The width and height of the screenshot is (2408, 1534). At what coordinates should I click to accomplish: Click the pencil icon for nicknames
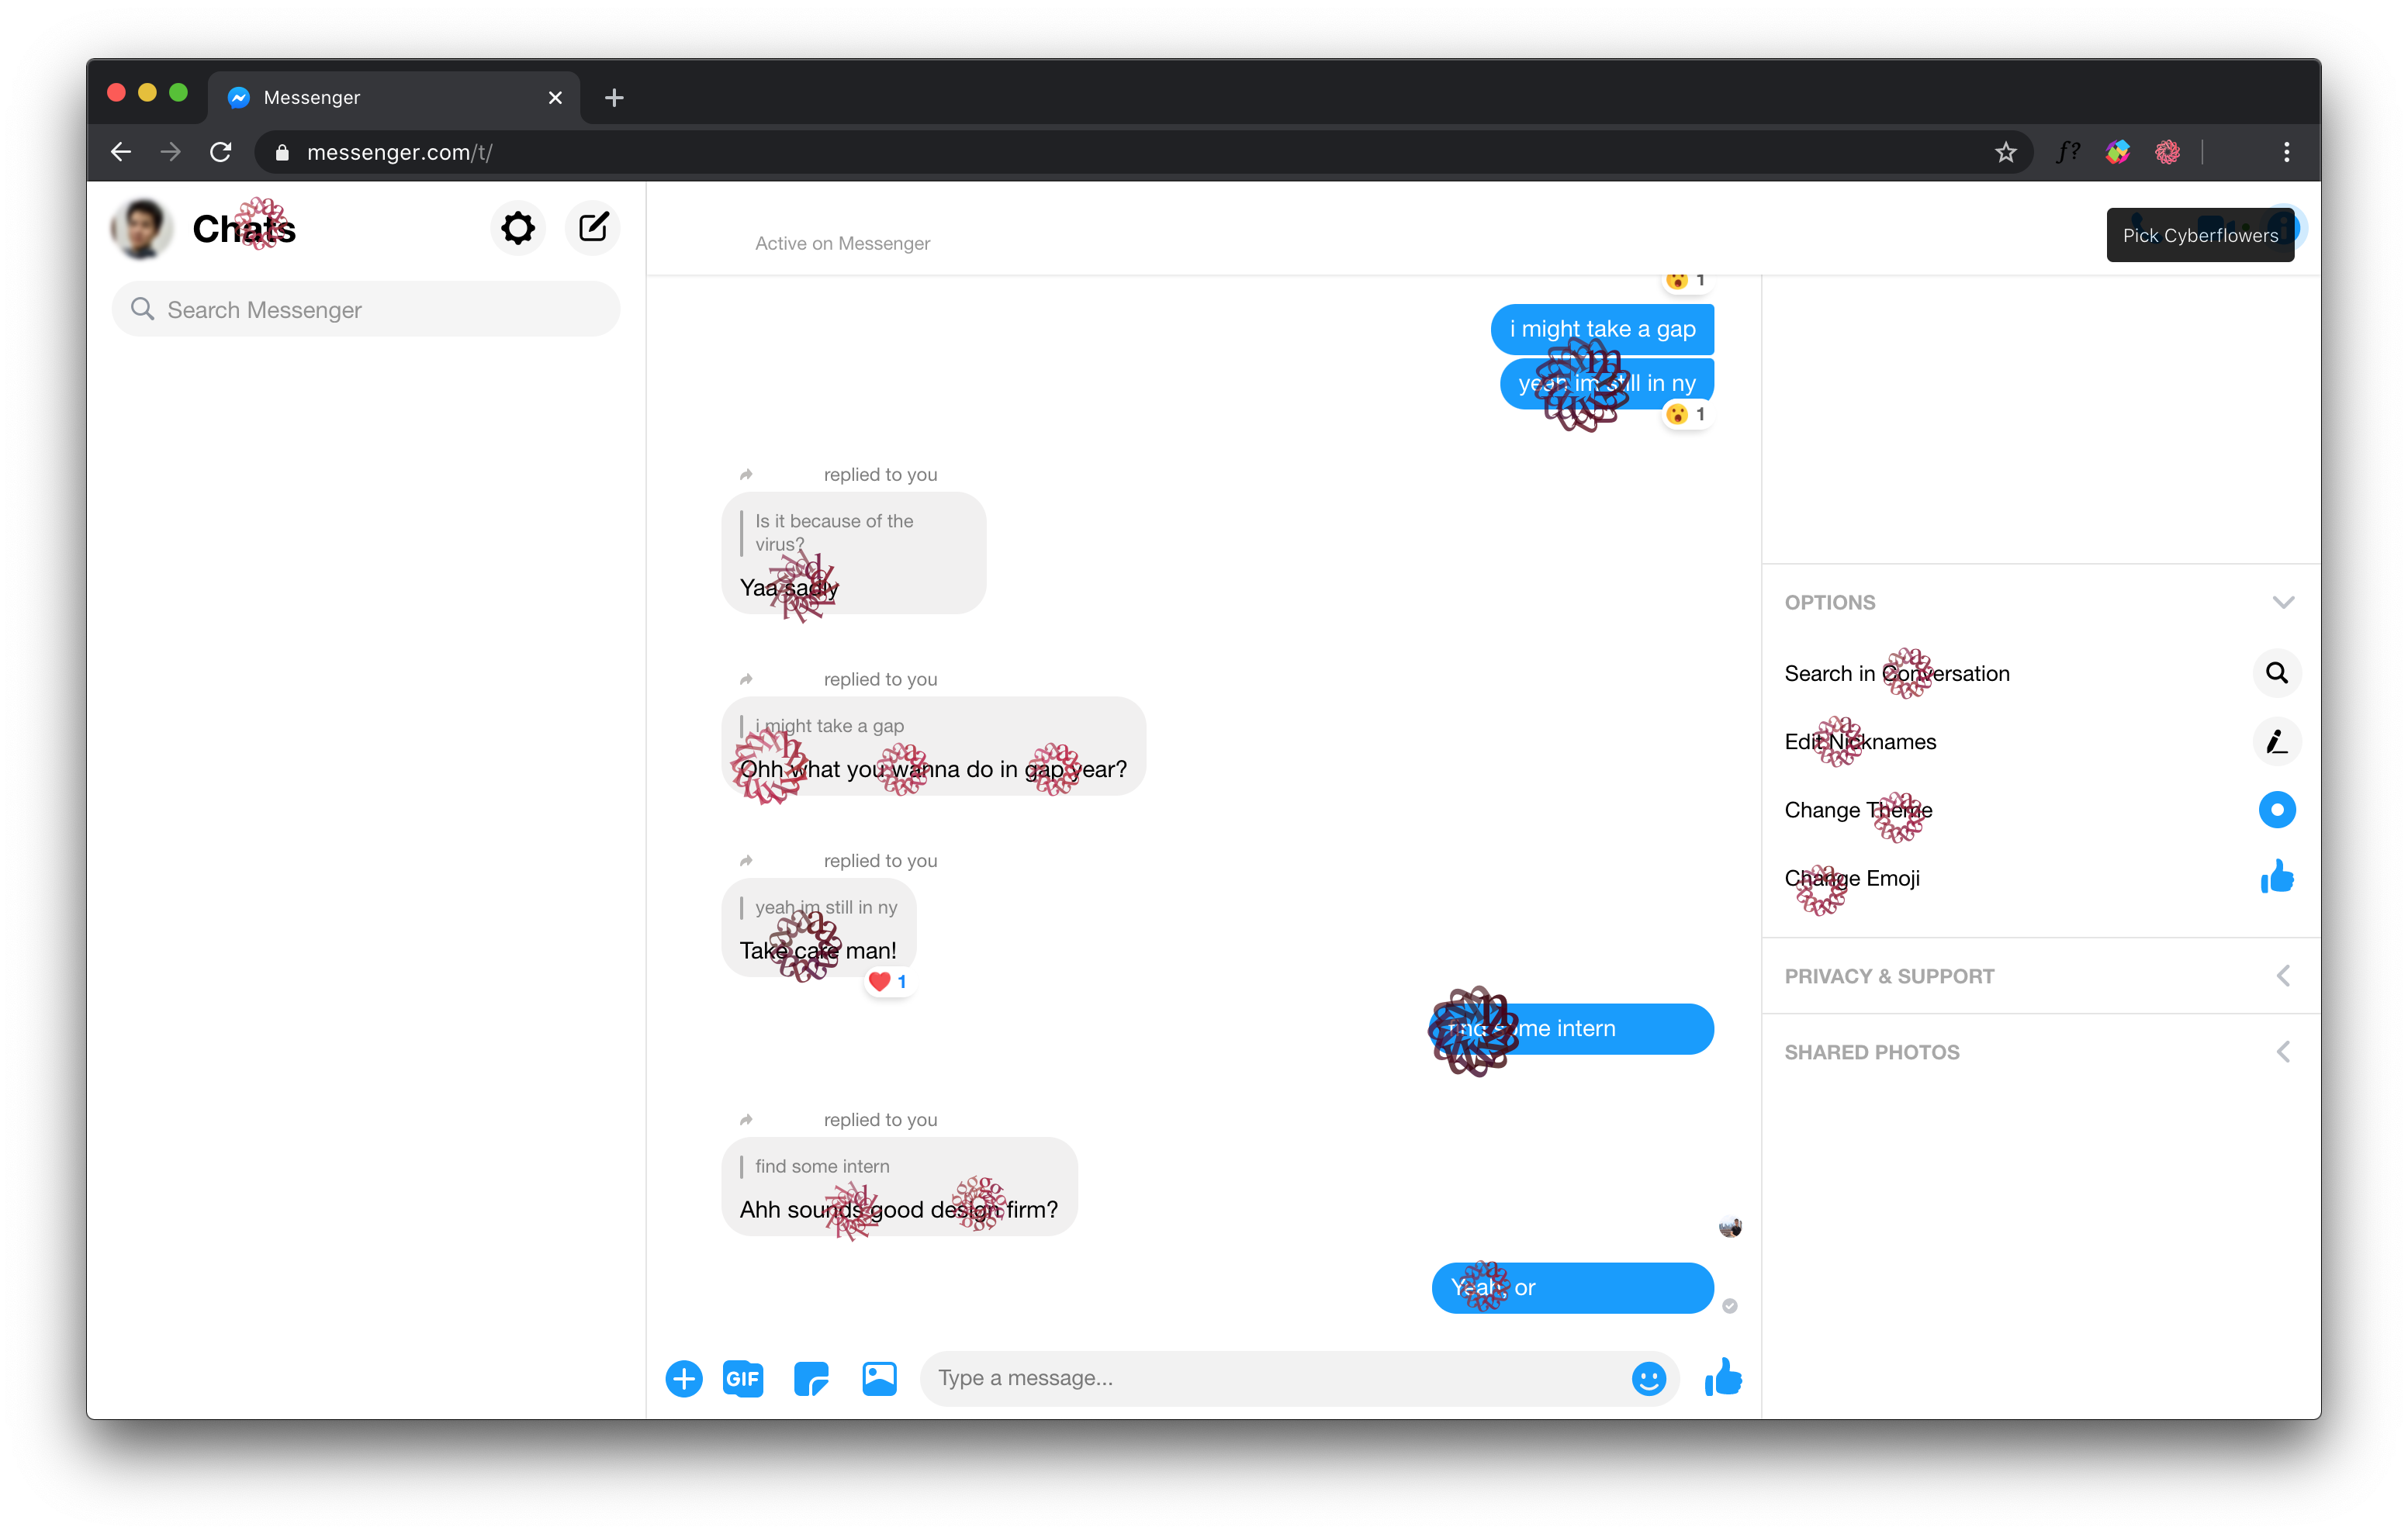(x=2277, y=741)
